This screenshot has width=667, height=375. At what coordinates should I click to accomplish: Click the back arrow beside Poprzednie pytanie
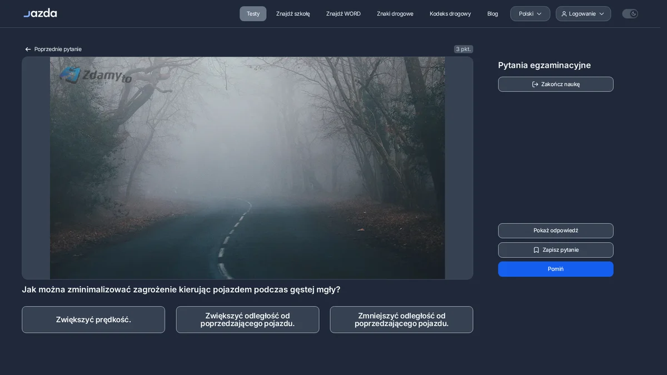[x=28, y=49]
